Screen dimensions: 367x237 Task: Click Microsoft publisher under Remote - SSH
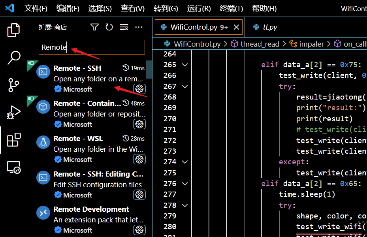(77, 89)
